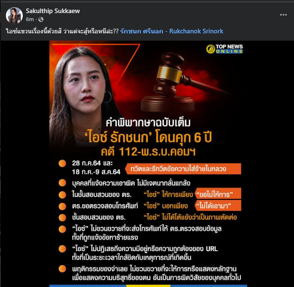
Task: Click the orange bullet beside ตร.ขอตรวจสอบโทรศัพท์
Action: [x=62, y=206]
